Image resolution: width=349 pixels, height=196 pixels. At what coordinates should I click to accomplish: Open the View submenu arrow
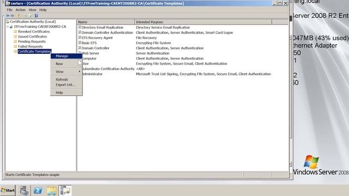click(80, 71)
